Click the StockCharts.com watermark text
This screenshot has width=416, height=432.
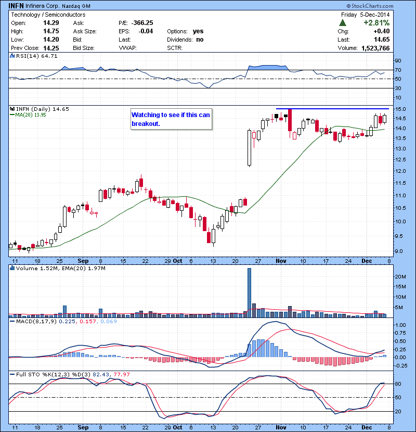pyautogui.click(x=370, y=6)
